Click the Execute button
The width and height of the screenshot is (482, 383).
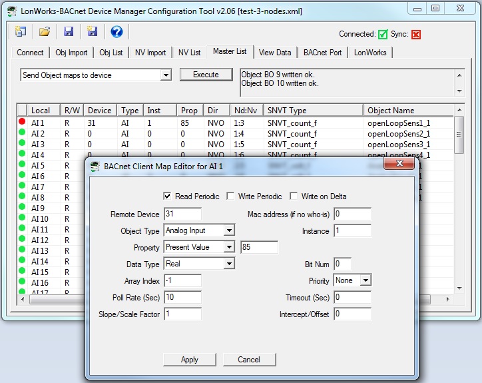point(206,75)
